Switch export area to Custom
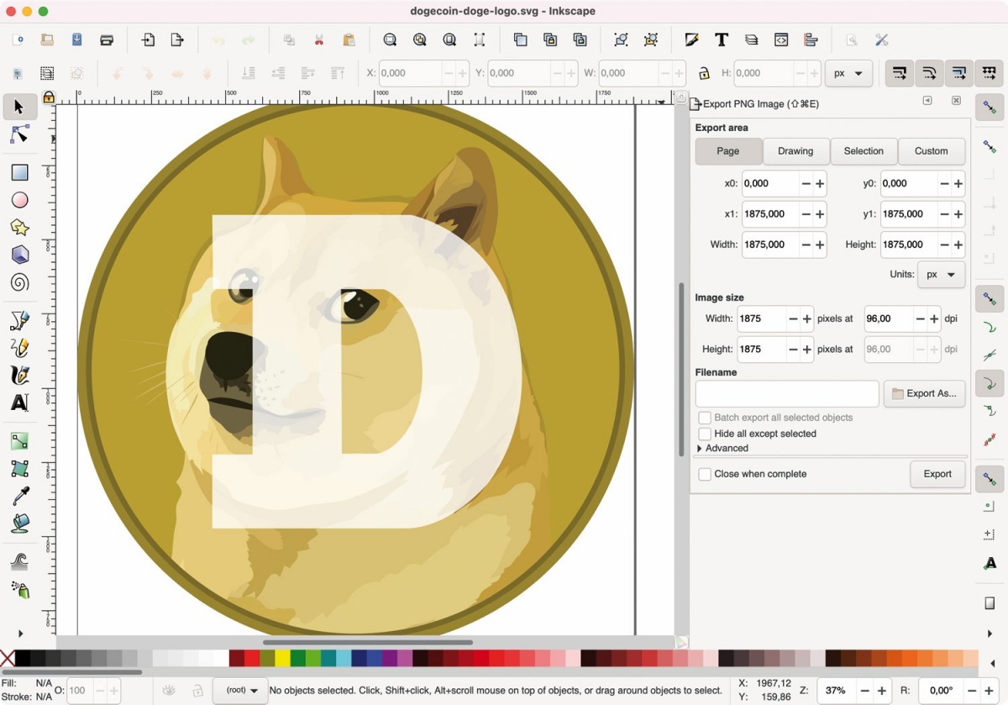Screen dimensions: 1008x705 point(932,151)
